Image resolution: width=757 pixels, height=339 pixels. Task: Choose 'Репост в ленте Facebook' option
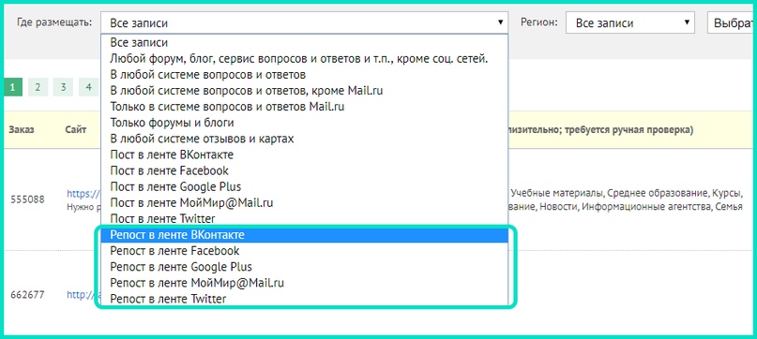point(304,251)
